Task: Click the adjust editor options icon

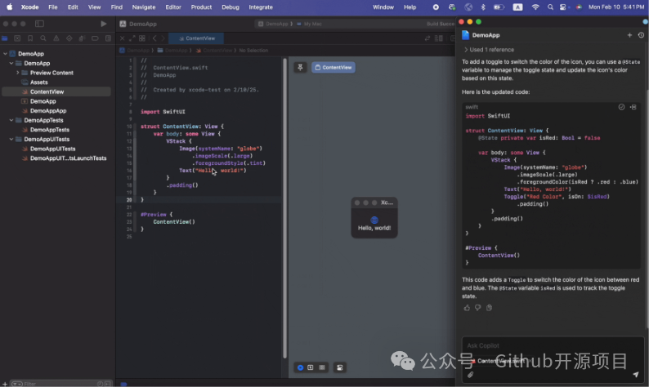Action: click(439, 38)
